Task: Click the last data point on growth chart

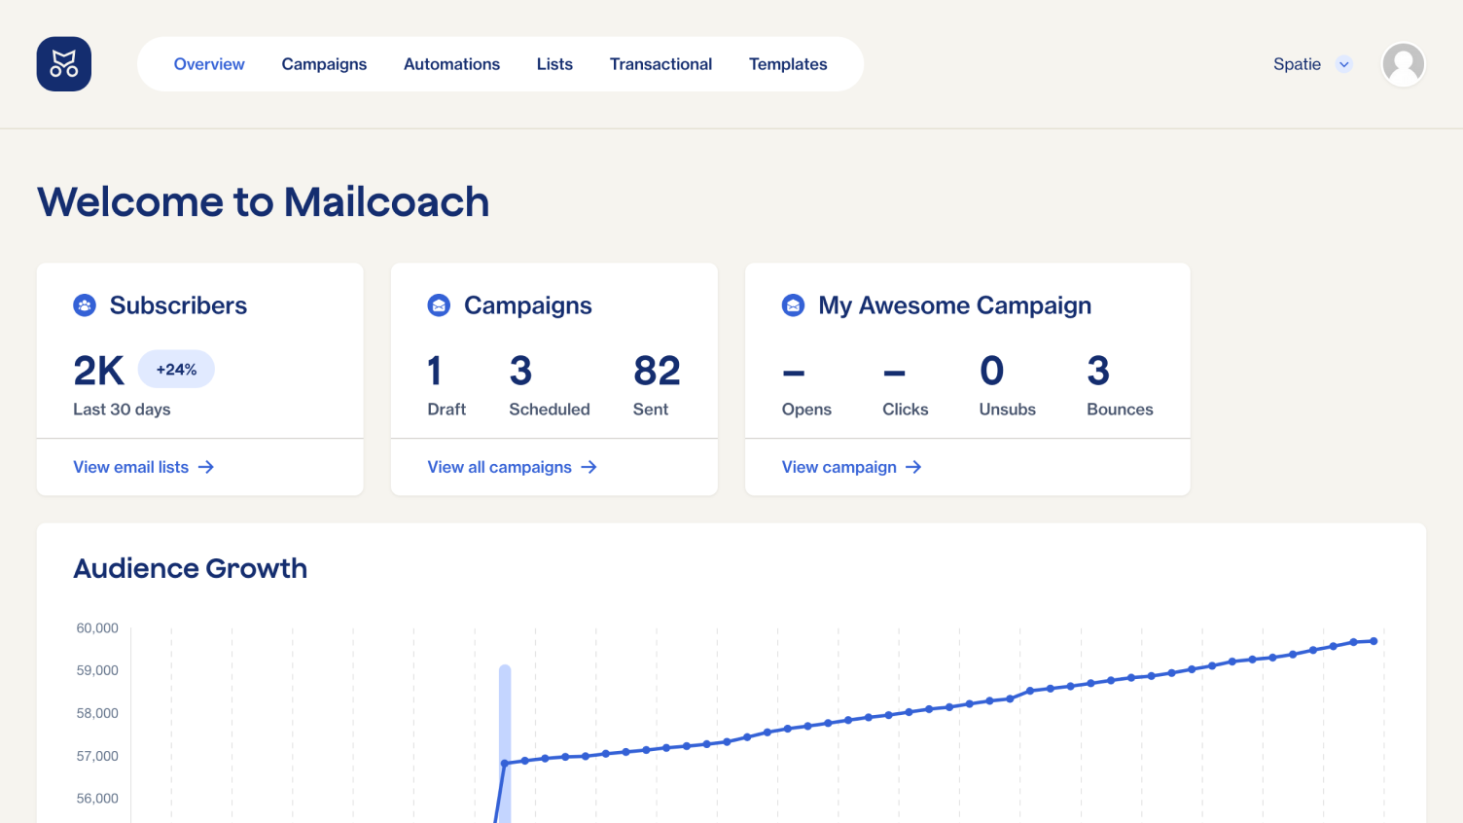Action: (1374, 641)
